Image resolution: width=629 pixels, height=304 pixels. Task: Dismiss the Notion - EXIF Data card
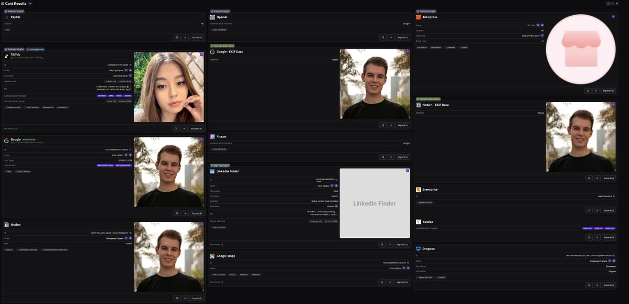[598, 178]
